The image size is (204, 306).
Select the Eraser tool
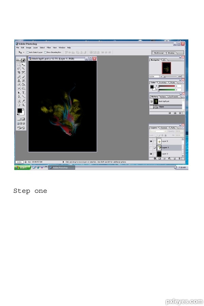pos(19,85)
